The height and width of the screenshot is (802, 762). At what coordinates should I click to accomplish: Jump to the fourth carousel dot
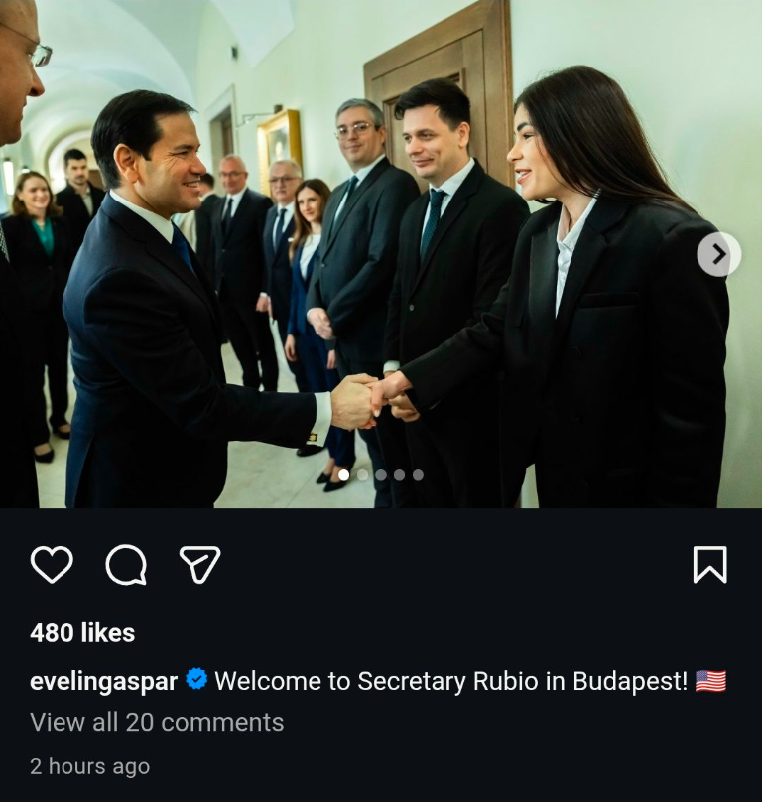pos(400,475)
